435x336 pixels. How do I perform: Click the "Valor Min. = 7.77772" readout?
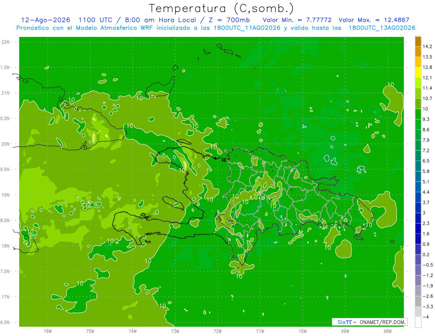[x=297, y=20]
